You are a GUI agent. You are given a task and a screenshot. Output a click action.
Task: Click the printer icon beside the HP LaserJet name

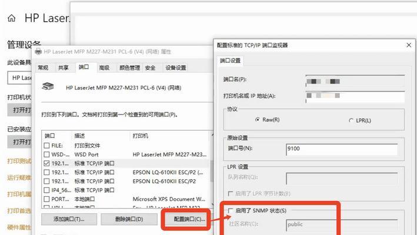pyautogui.click(x=48, y=86)
